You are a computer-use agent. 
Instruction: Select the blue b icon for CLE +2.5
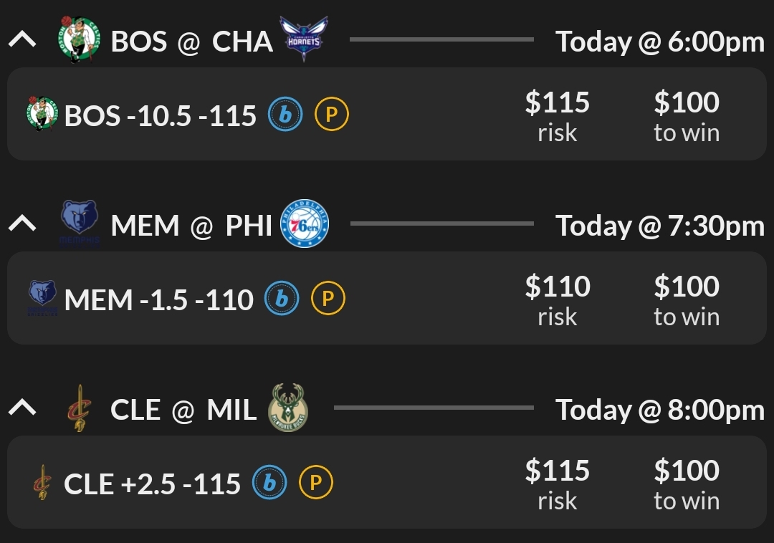269,484
